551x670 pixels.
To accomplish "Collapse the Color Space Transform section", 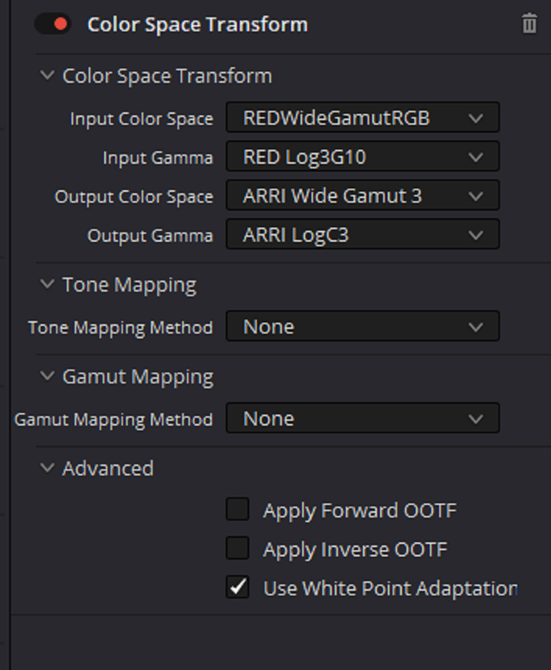I will point(47,75).
